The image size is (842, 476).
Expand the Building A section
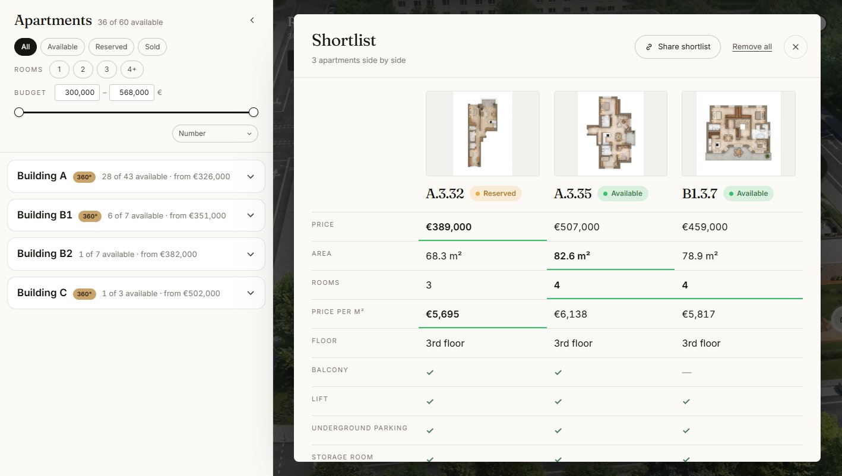[136, 176]
